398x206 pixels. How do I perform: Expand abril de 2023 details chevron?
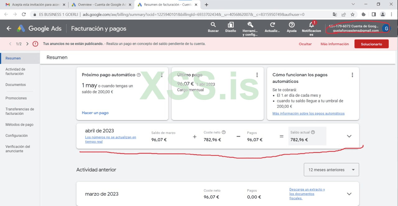click(349, 136)
